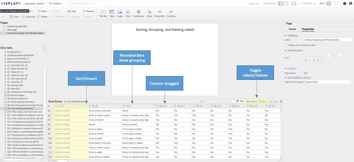The image size is (354, 162).
Task: Switch to the Inputs tab
Action: (x=292, y=29)
